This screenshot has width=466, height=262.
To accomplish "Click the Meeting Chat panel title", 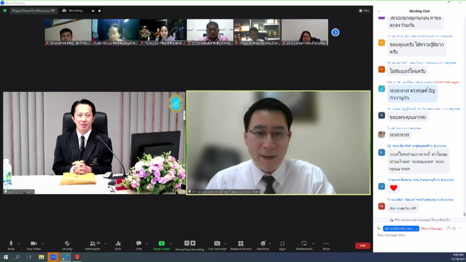I will (419, 11).
